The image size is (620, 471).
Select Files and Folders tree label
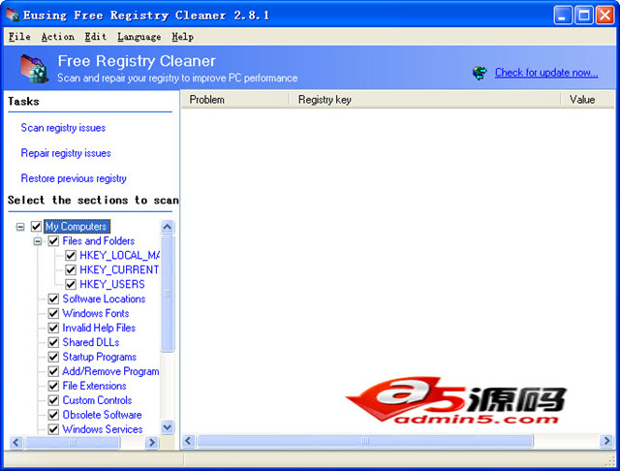click(x=99, y=241)
